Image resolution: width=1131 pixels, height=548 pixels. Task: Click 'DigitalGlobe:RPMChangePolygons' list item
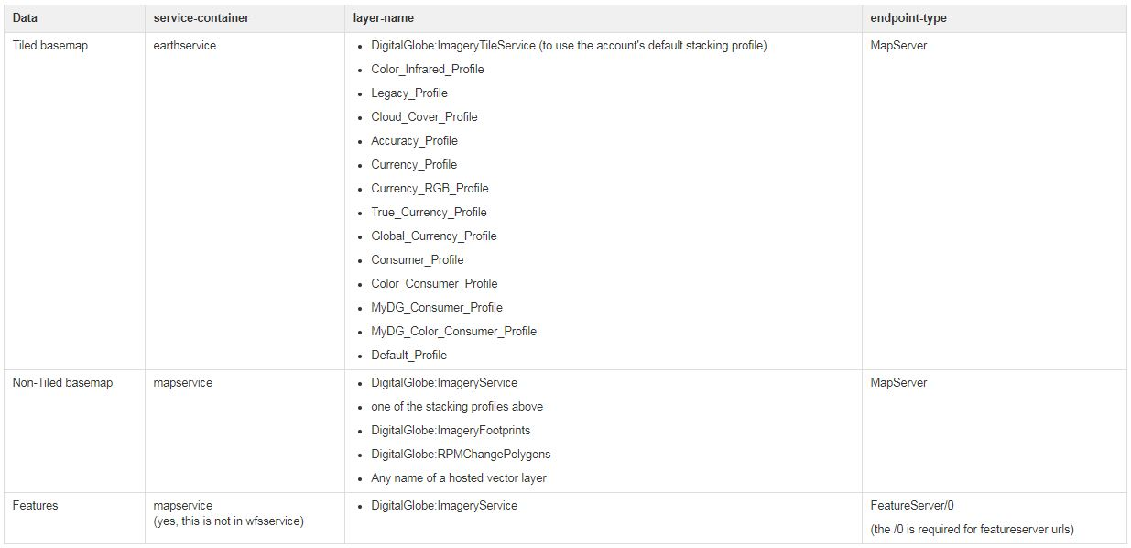[461, 455]
